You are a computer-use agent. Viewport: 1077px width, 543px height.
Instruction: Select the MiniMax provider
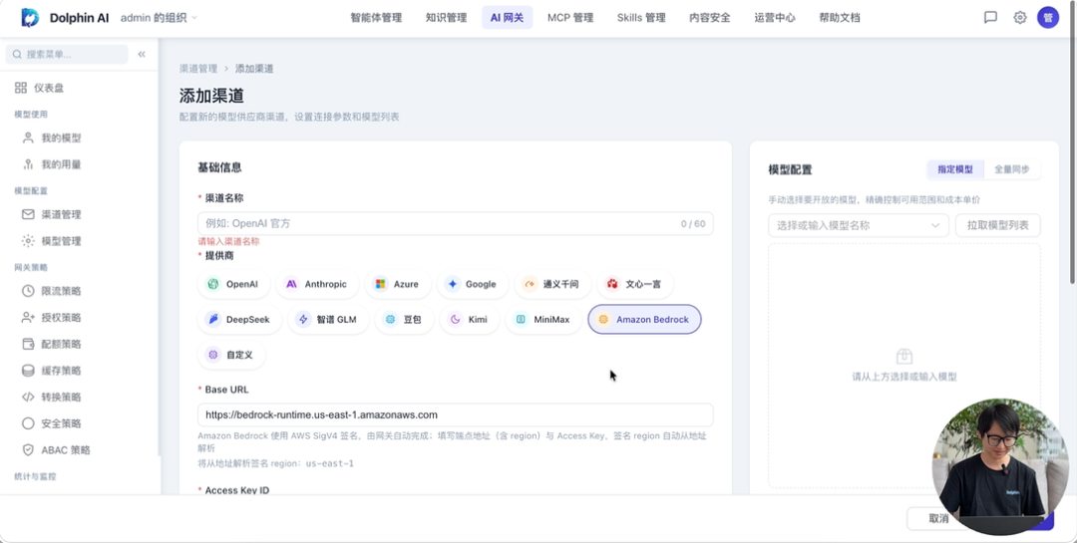pos(543,320)
